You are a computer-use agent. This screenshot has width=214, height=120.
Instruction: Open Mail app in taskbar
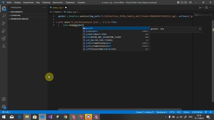coord(12,117)
